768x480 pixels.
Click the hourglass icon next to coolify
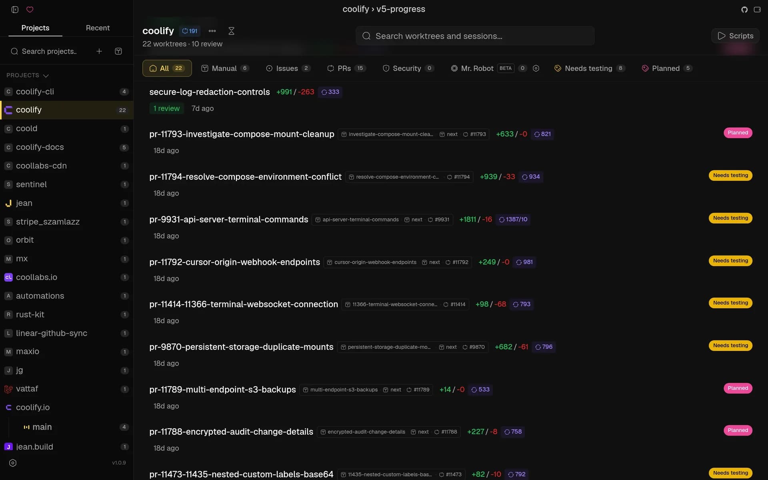(231, 31)
